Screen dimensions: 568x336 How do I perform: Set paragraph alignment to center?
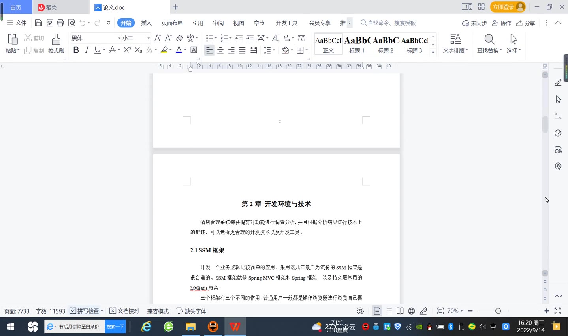point(220,50)
